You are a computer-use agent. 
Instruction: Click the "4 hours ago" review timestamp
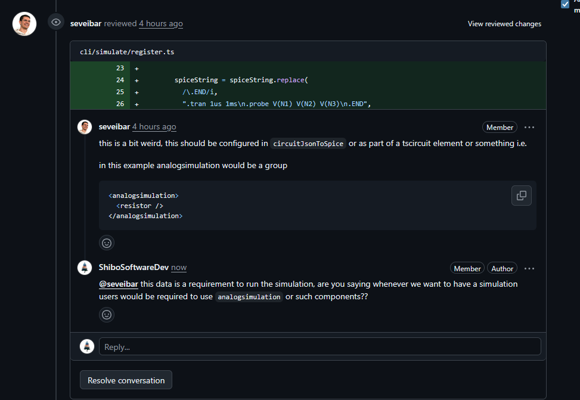click(161, 24)
